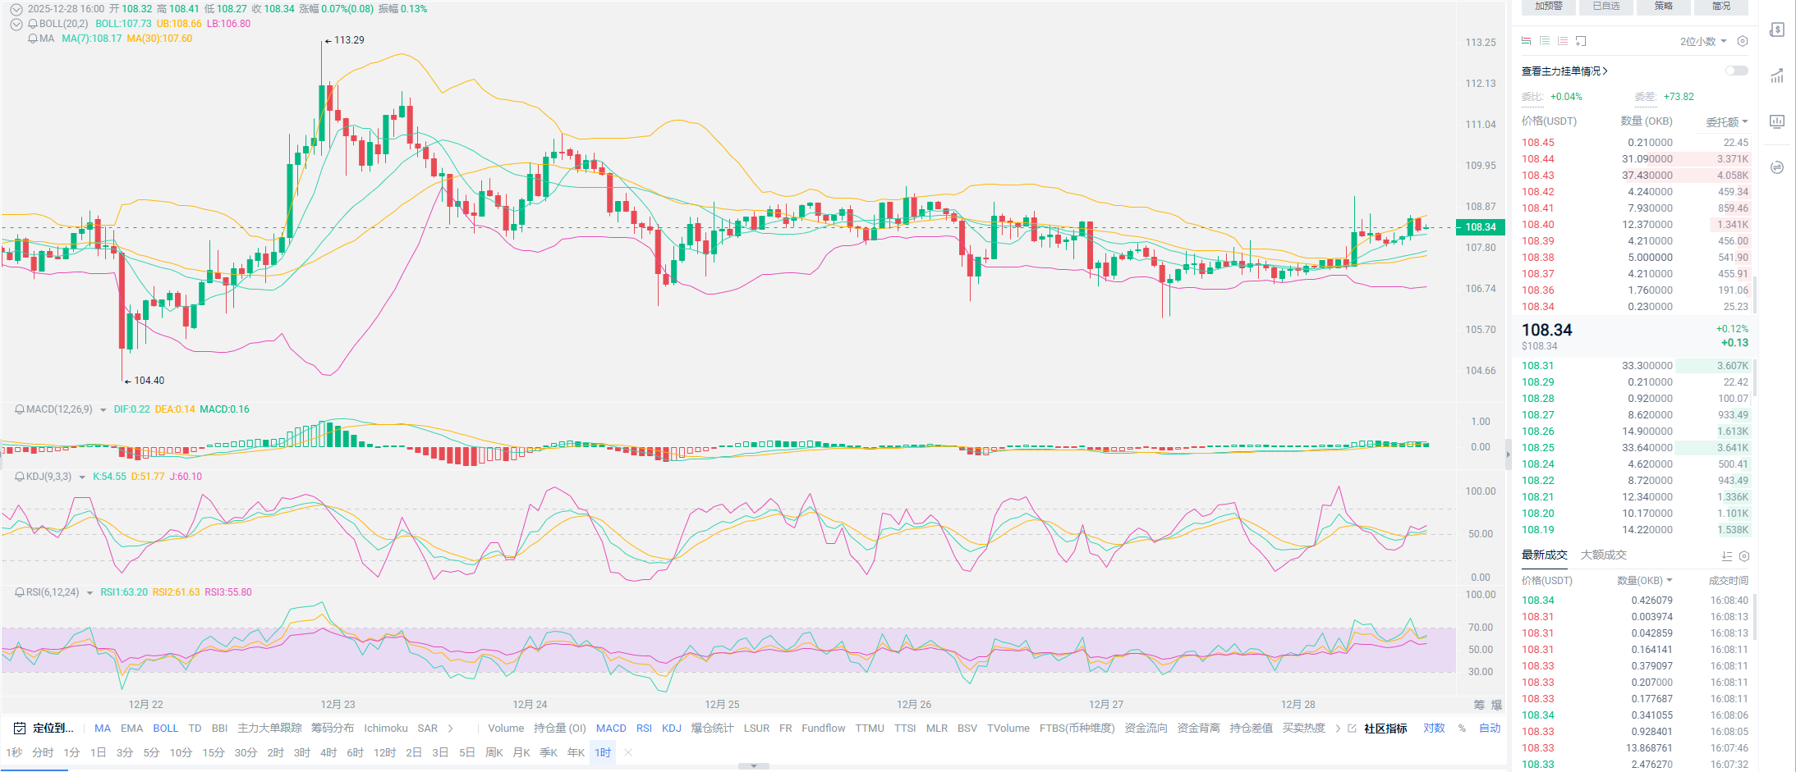Expand the MACD(12,26,9) indicator dropdown arrow
1796x772 pixels.
pos(103,409)
